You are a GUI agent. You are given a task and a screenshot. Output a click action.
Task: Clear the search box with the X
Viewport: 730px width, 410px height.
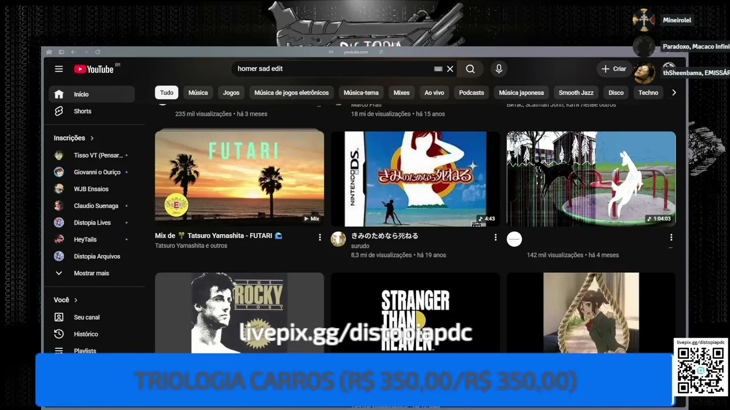(x=450, y=69)
